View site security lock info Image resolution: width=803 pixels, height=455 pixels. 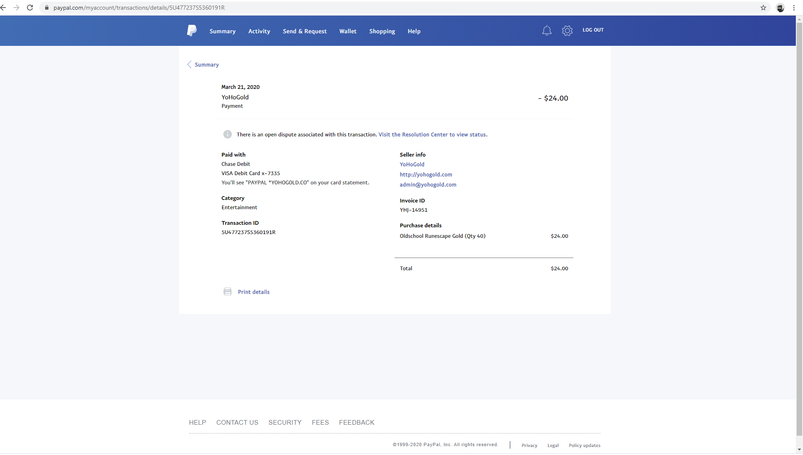point(47,8)
